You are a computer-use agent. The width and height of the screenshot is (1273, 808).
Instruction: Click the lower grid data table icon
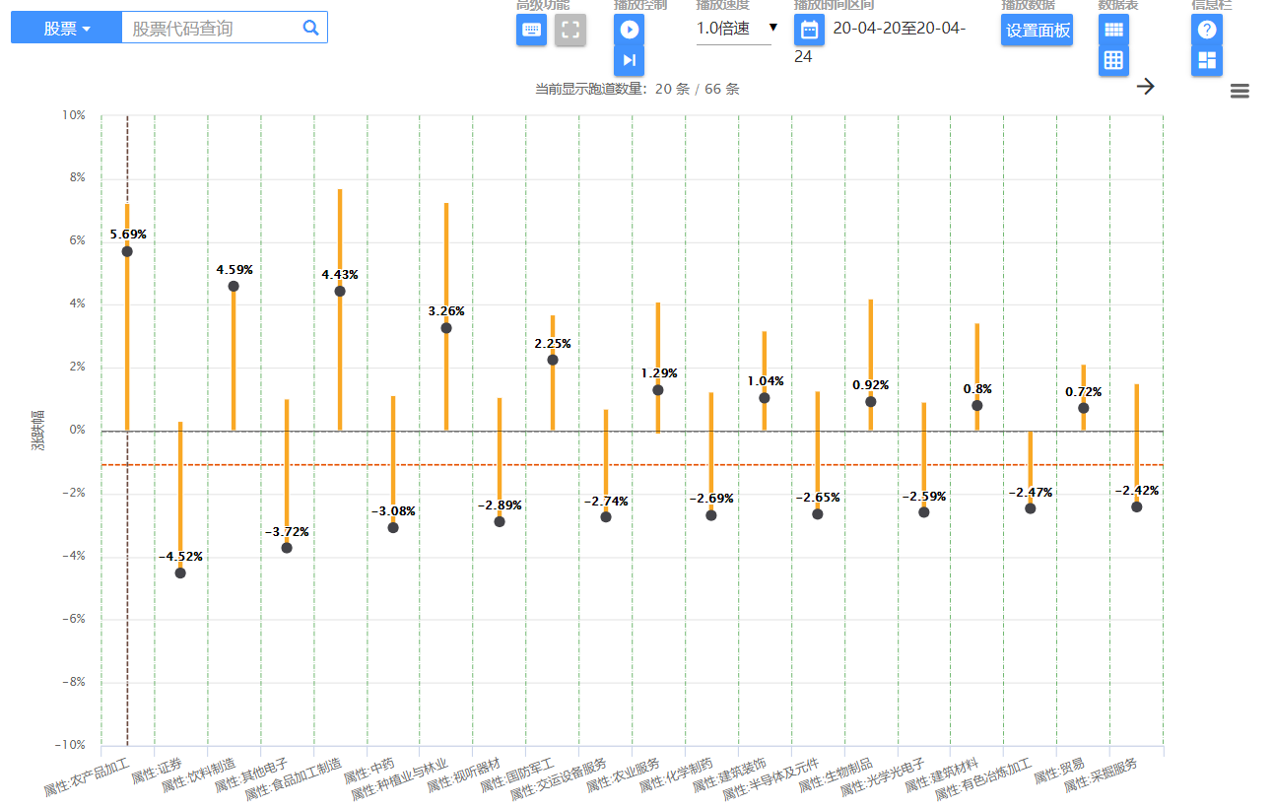tap(1113, 60)
